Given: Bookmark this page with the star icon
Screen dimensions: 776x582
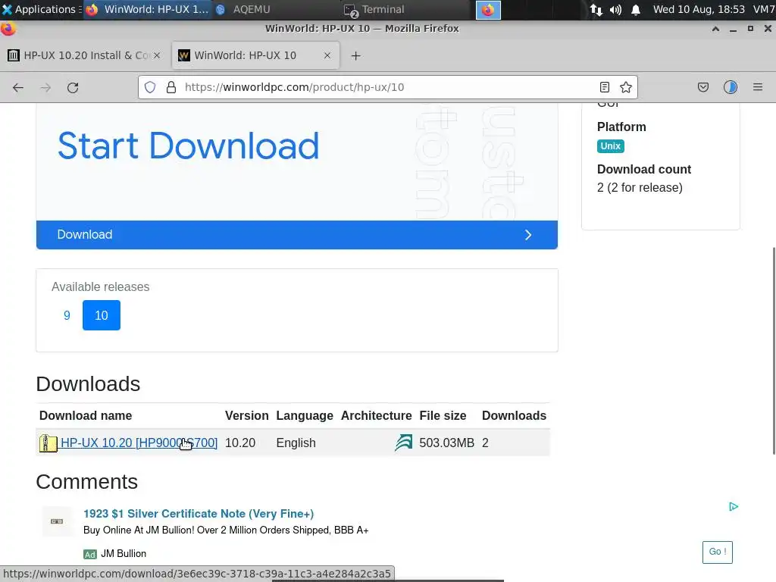Looking at the screenshot, I should (x=625, y=88).
